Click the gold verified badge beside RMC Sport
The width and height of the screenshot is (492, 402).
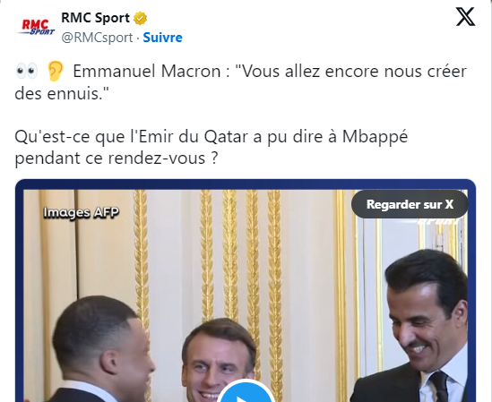coord(141,18)
